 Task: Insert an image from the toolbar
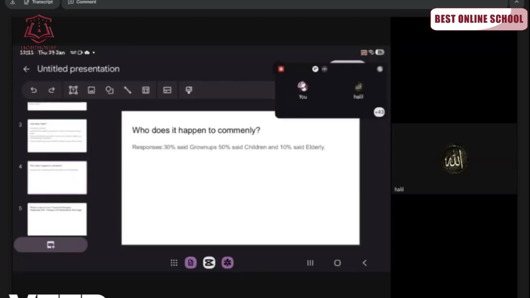point(91,90)
